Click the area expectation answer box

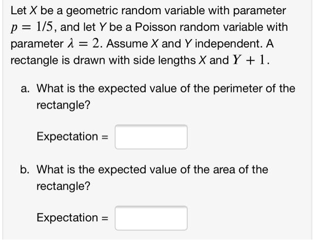pyautogui.click(x=151, y=218)
